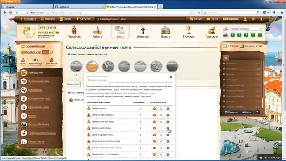Open the Сумка bag
The width and height of the screenshot is (286, 161).
[23, 61]
